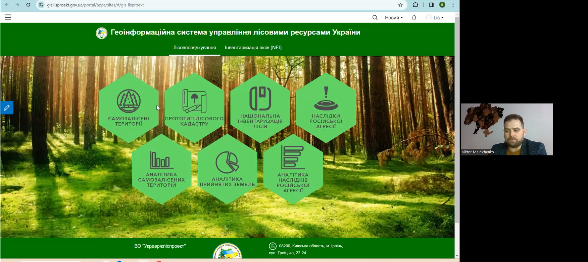Screen dimensions: 588x262
Task: Open browser extensions puzzle icon
Action: pyautogui.click(x=415, y=5)
